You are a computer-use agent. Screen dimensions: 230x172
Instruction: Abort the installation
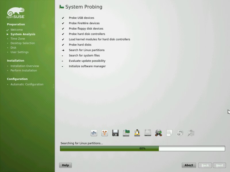[x=189, y=165]
